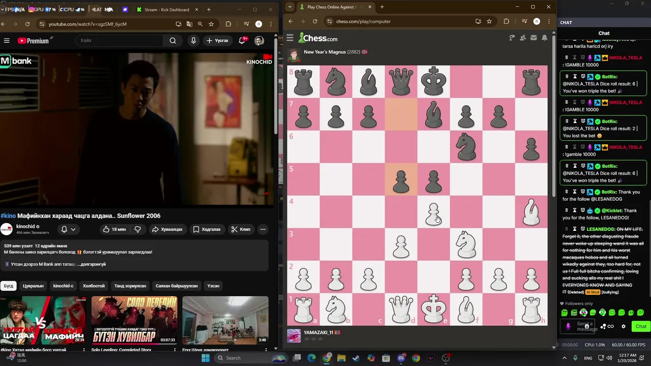The height and width of the screenshot is (366, 651).
Task: Bookmark the YouTube page with star icon
Action: (x=211, y=24)
